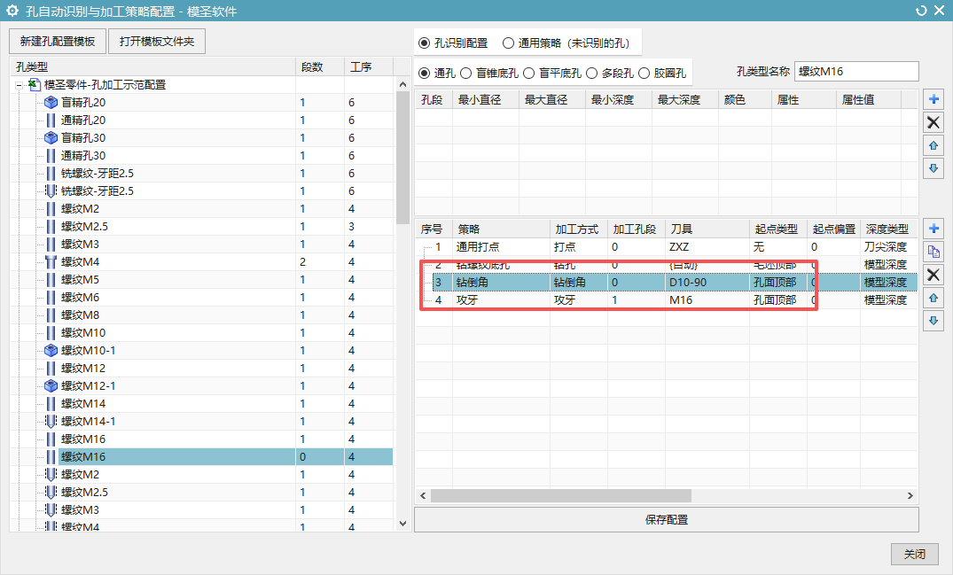Click the root template file icon

35,84
